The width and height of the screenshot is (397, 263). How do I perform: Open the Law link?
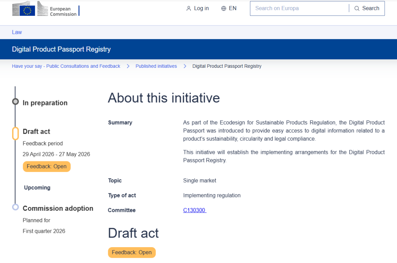[17, 32]
